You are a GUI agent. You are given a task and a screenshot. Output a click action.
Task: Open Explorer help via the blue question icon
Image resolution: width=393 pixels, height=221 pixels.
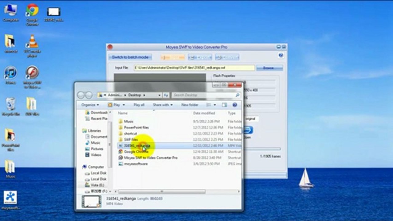(235, 105)
